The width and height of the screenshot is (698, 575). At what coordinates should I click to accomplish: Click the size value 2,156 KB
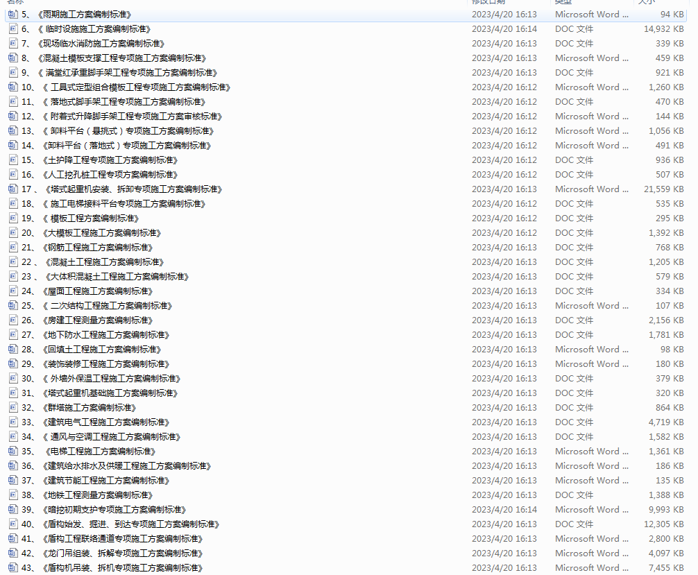click(666, 320)
